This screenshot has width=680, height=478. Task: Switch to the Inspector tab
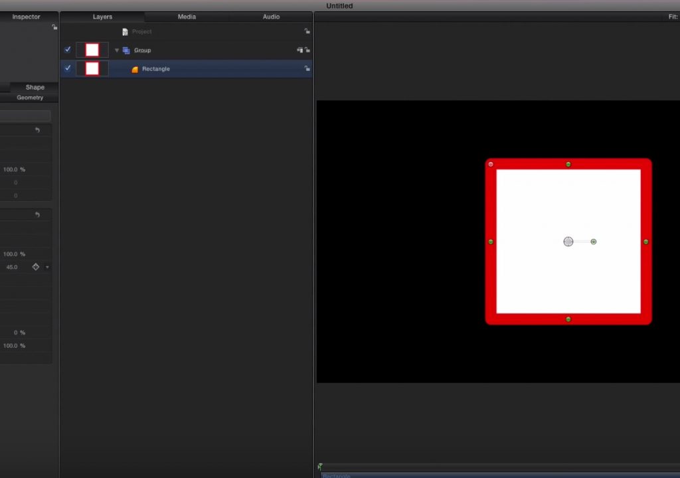click(26, 17)
